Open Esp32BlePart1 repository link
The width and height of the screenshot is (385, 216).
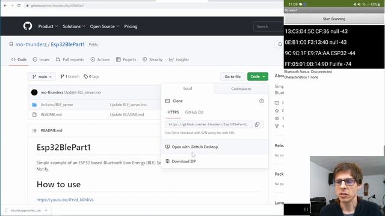68,44
